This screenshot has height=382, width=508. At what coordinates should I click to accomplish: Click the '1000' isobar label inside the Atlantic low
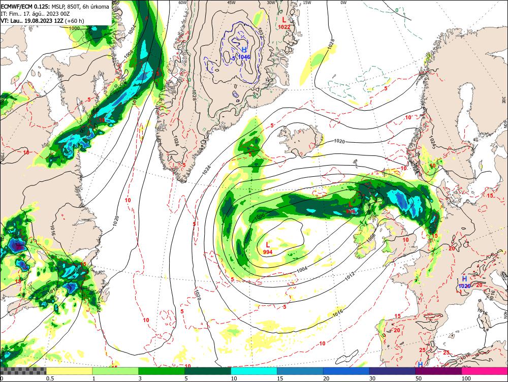click(x=260, y=216)
